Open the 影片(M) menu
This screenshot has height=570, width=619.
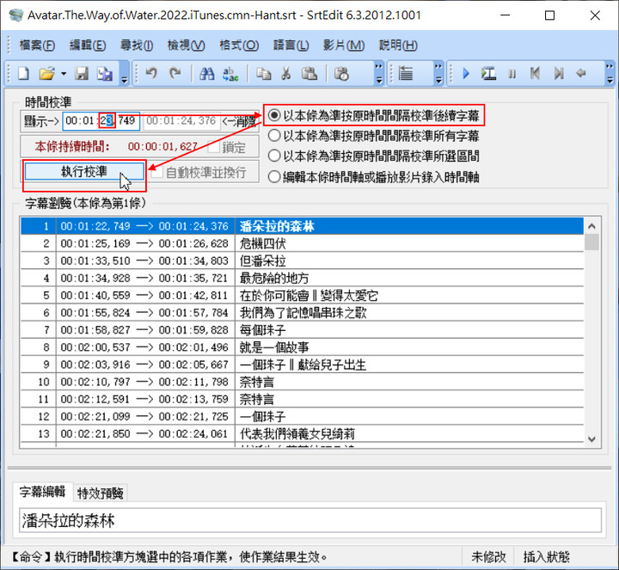(x=343, y=45)
